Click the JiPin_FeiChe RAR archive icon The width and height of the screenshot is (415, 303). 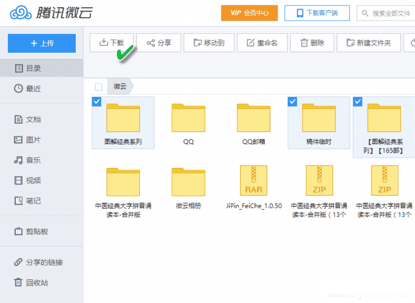tap(254, 181)
